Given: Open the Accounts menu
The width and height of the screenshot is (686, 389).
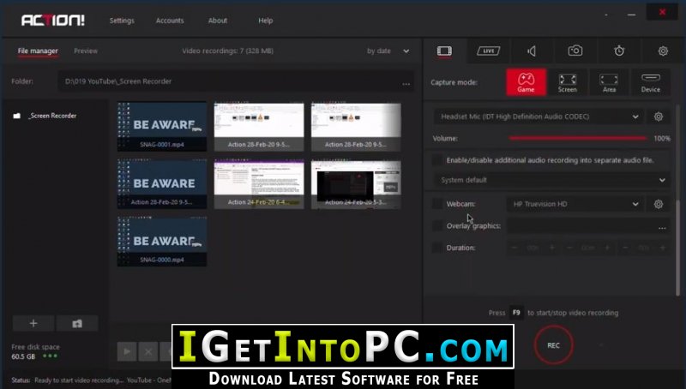Looking at the screenshot, I should pyautogui.click(x=170, y=21).
